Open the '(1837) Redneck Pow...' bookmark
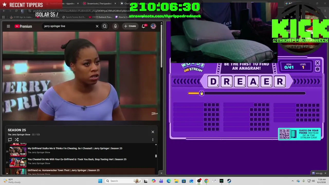Image resolution: width=329 pixels, height=185 pixels. (x=100, y=17)
